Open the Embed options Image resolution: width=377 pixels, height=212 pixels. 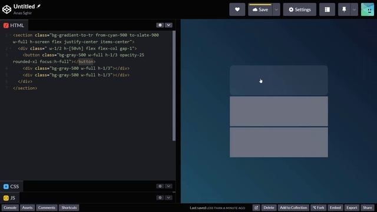click(x=335, y=208)
